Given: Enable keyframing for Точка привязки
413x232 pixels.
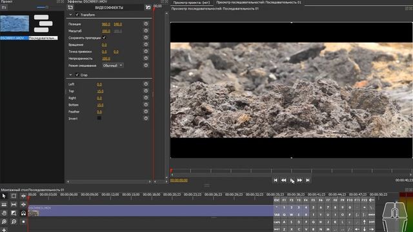Looking at the screenshot, I should click(x=146, y=52).
